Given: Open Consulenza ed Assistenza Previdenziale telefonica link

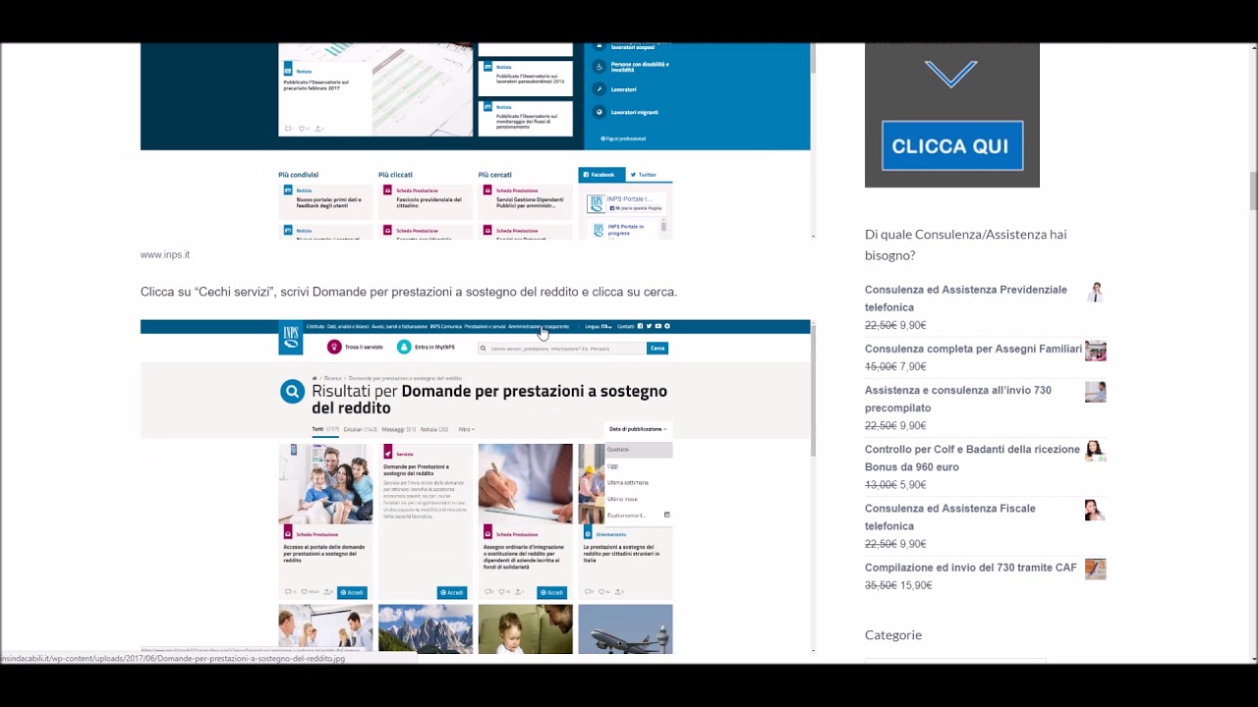Looking at the screenshot, I should point(965,299).
